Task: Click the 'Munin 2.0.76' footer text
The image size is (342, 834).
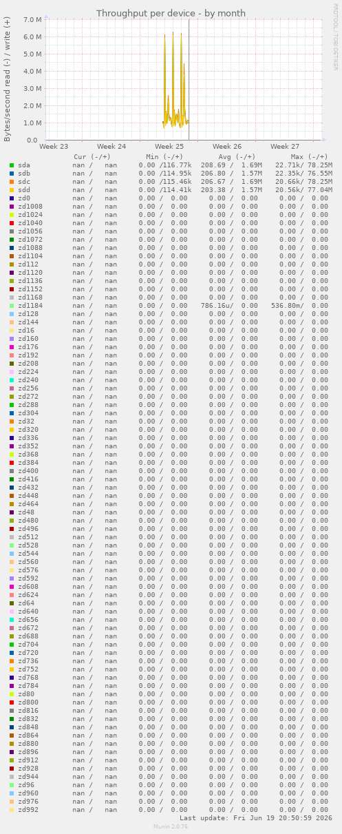Action: click(171, 826)
